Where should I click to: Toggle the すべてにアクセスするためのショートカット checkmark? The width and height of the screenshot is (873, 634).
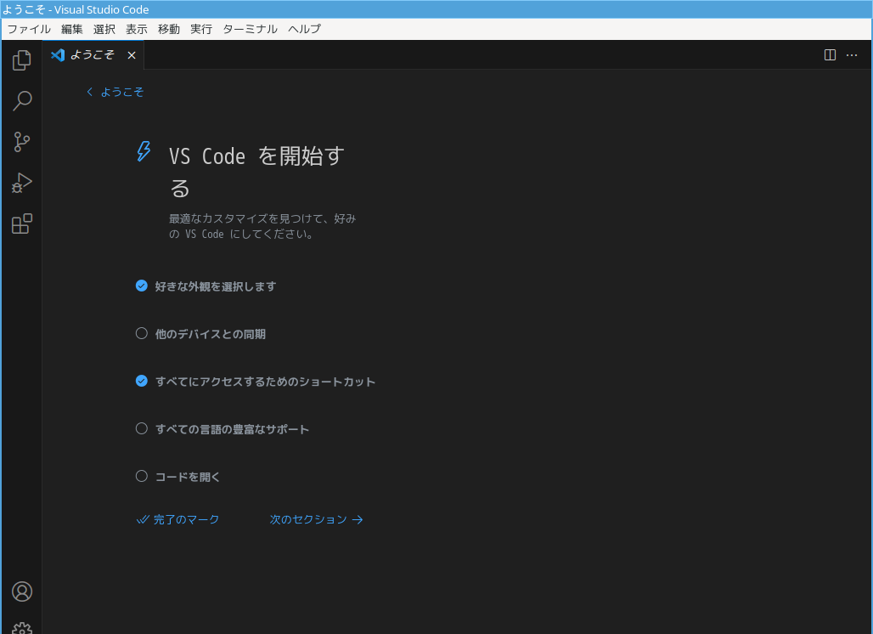tap(142, 381)
